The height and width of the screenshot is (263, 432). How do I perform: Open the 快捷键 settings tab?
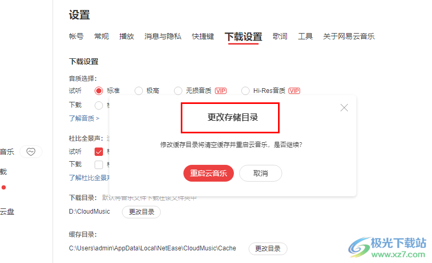(x=203, y=36)
